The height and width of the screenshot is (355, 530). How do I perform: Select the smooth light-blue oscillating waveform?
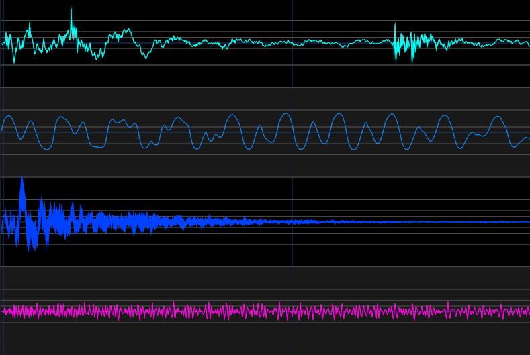pos(266,132)
